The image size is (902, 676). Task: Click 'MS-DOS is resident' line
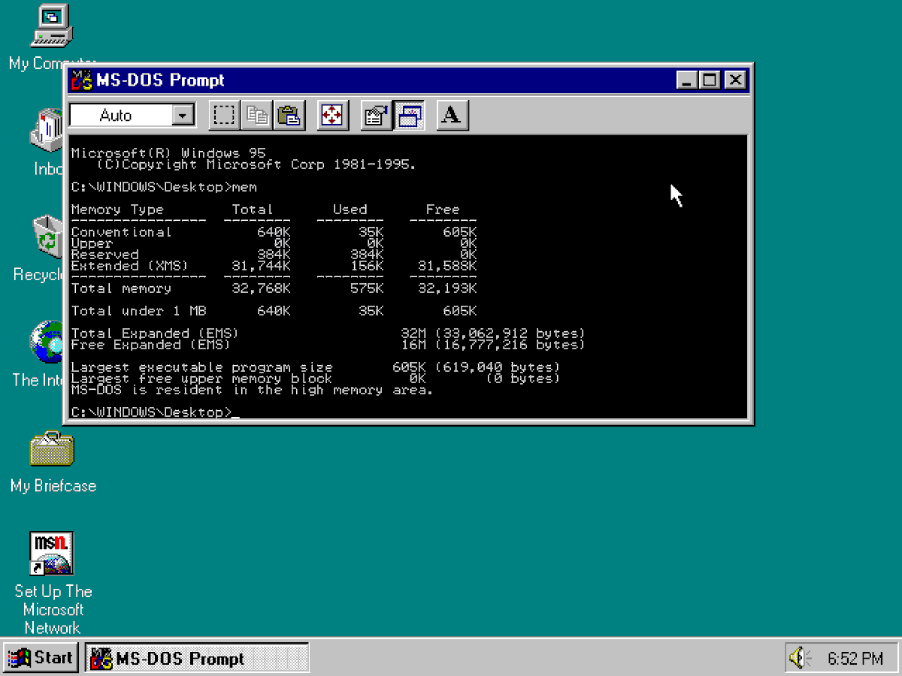click(252, 390)
